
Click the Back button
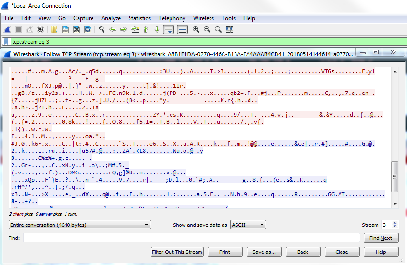(302, 252)
